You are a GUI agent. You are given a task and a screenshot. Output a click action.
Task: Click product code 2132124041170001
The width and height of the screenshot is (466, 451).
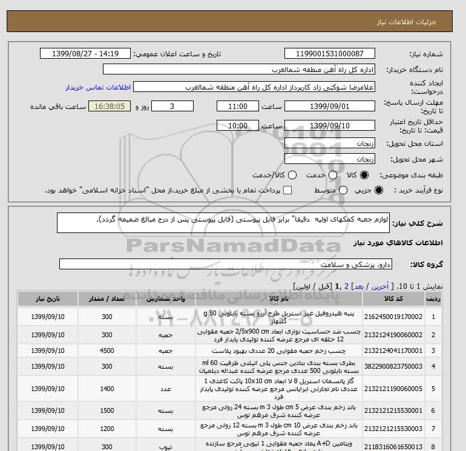coord(393,351)
